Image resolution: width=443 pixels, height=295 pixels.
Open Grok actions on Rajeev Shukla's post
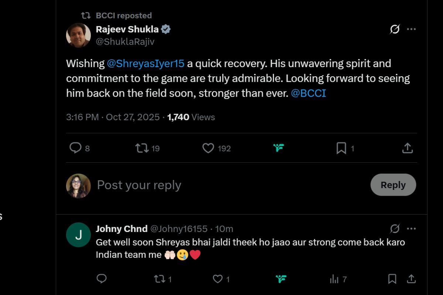point(278,147)
